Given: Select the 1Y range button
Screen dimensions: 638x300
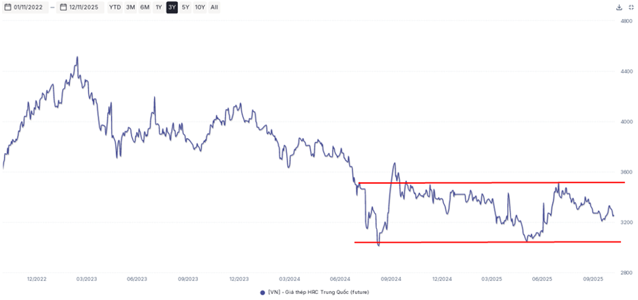Looking at the screenshot, I should click(159, 7).
